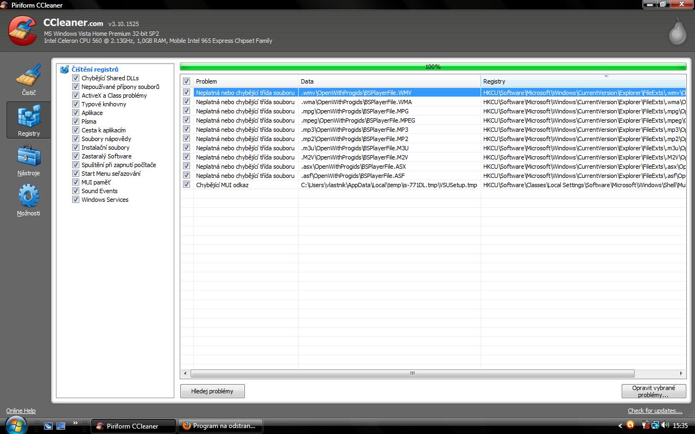Image resolution: width=695 pixels, height=434 pixels.
Task: Toggle the Instalační soubory checkbox
Action: (76, 148)
